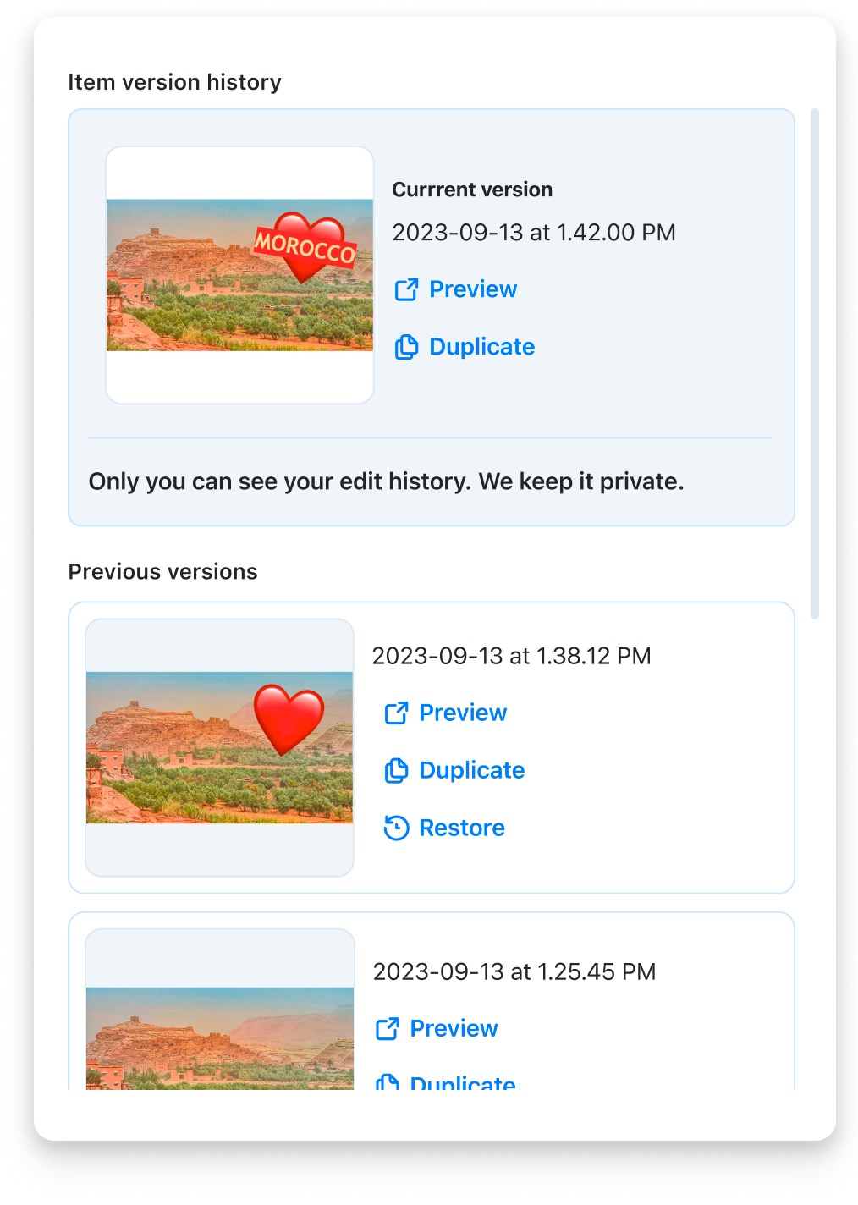Viewport: 858px width, 1205px height.
Task: Click partially visible Duplicate icon at bottom
Action: tap(387, 1082)
